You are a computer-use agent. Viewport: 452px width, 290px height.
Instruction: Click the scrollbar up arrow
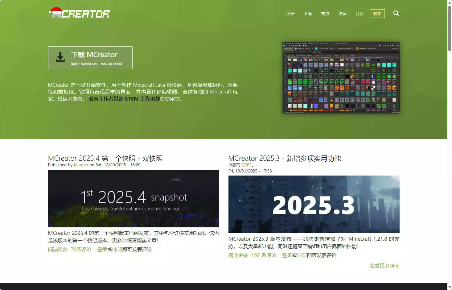[x=450, y=2]
